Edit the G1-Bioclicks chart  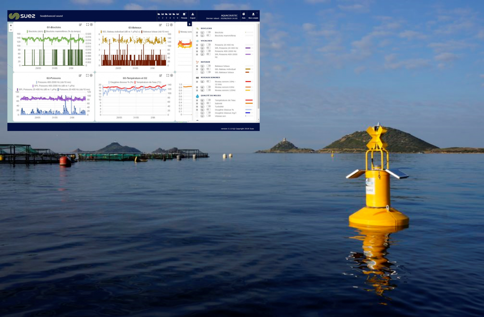pos(80,25)
